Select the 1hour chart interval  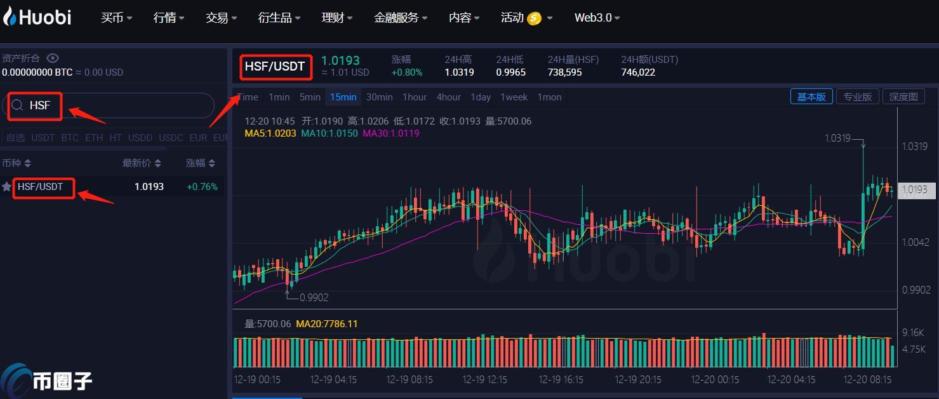[x=415, y=97]
